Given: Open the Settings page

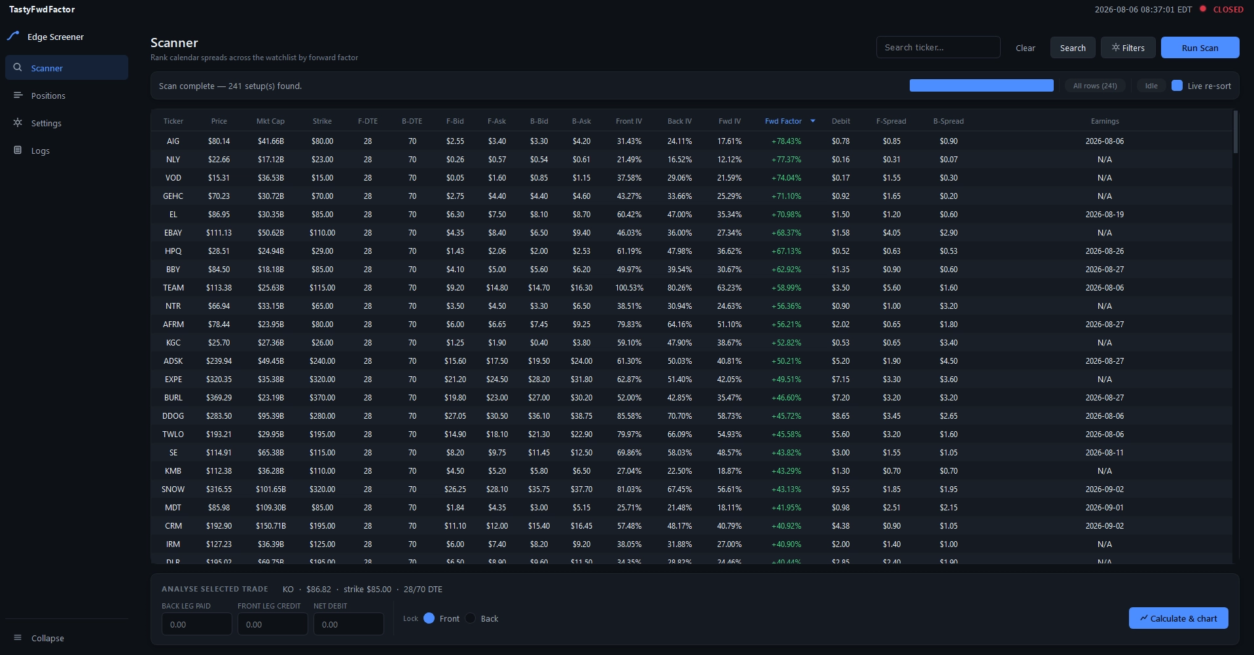Looking at the screenshot, I should point(67,122).
